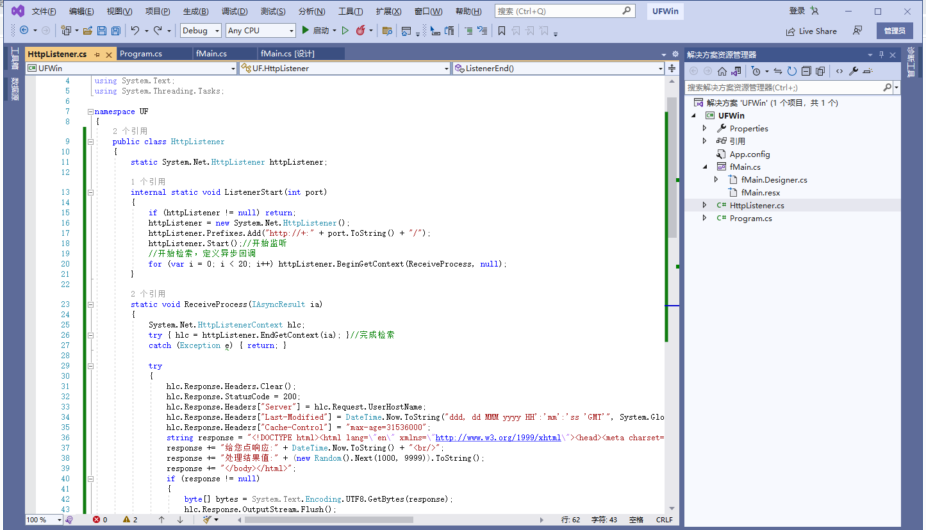Open the Any CPU platform dropdown
Screen dimensions: 926x530
point(261,30)
